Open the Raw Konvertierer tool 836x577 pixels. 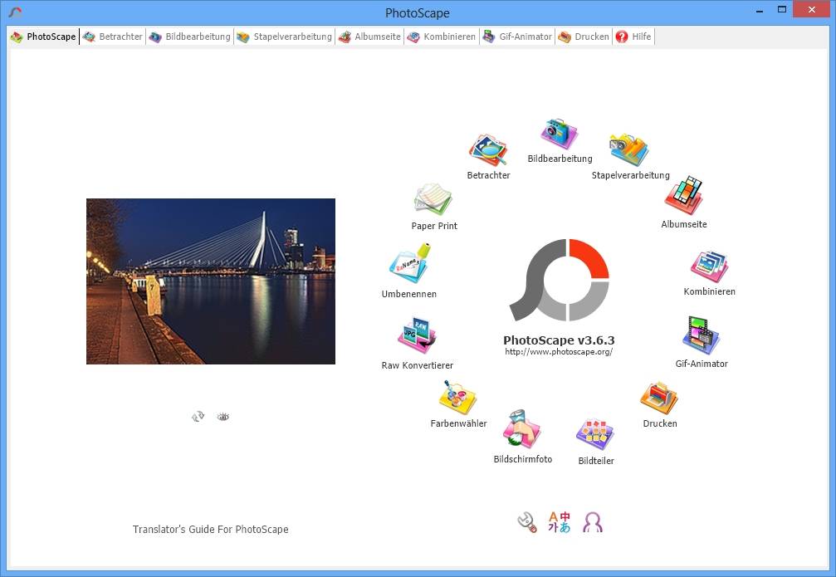(x=417, y=337)
